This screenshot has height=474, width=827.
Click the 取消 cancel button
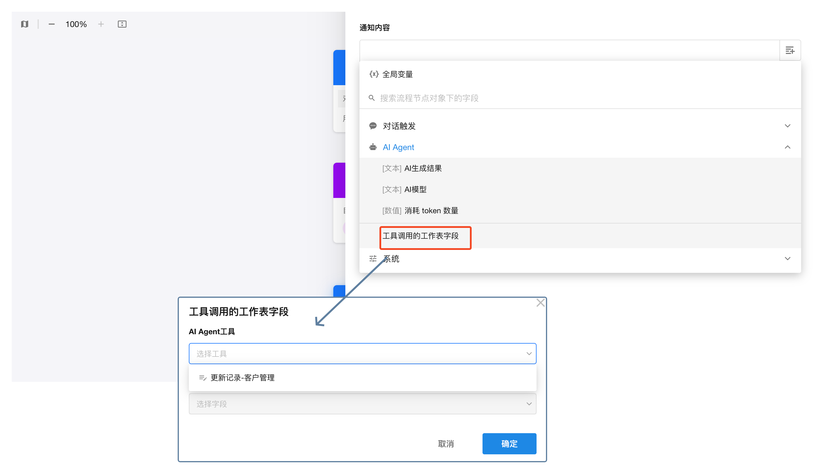[x=446, y=444]
